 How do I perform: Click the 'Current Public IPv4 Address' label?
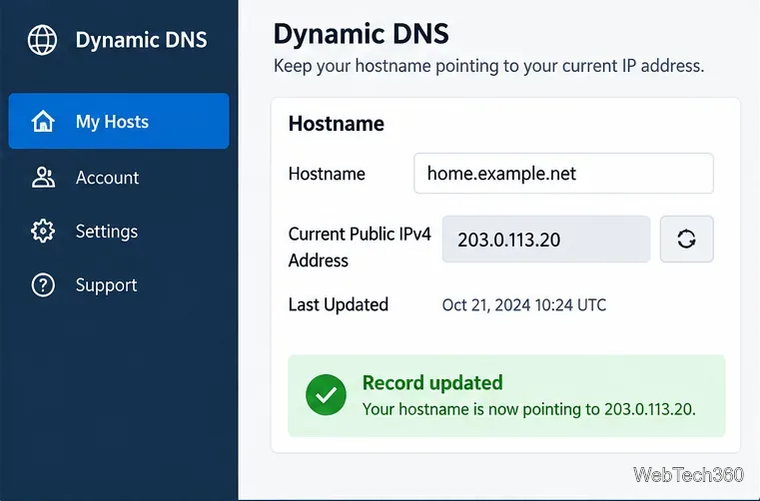click(360, 248)
